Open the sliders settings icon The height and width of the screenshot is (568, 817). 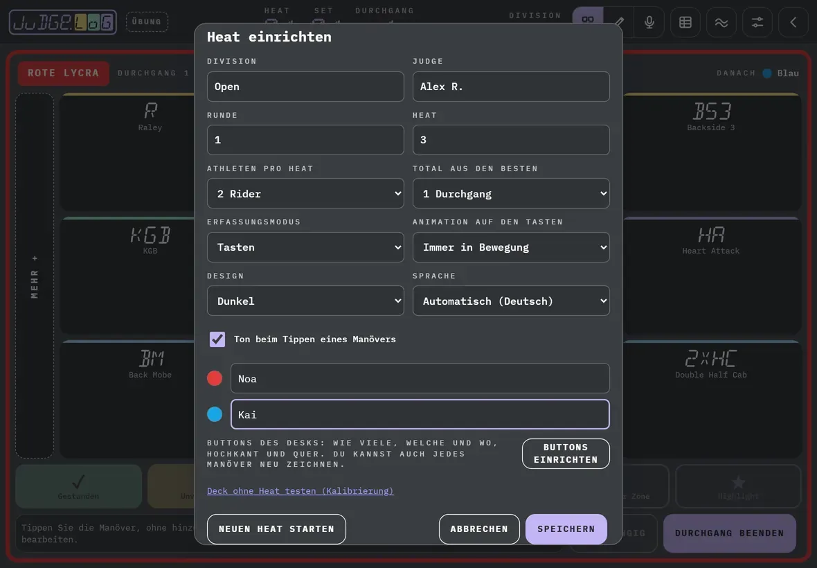(x=757, y=22)
